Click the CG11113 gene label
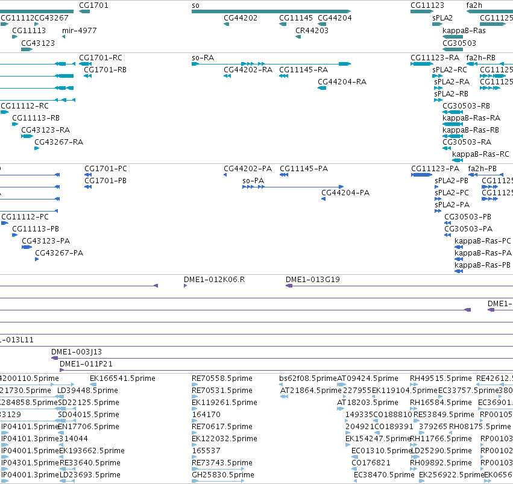 point(29,30)
